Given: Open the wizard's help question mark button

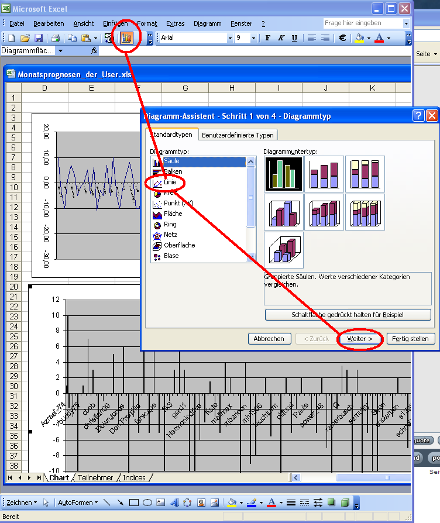Looking at the screenshot, I should (418, 116).
